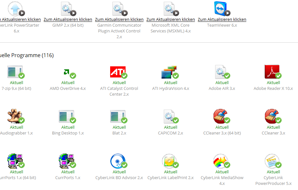Select the AMD OverDrive 4.x icon
The image size is (298, 190).
pos(67,72)
